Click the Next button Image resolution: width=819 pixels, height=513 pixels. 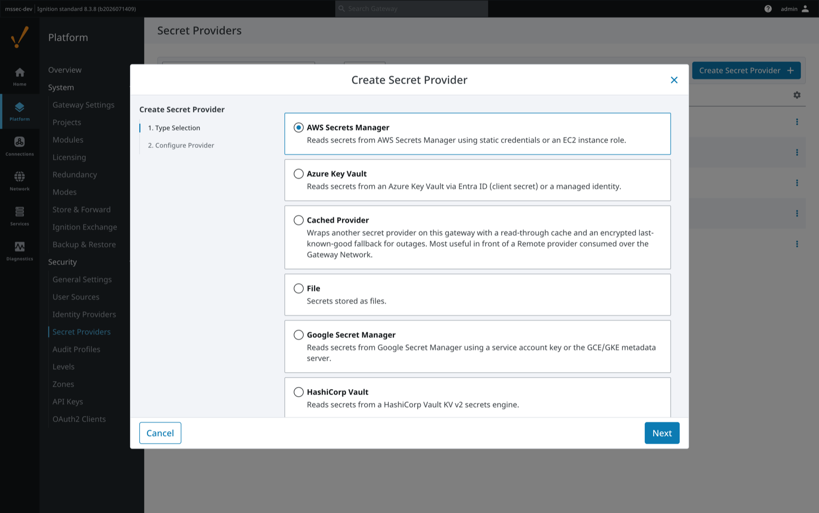pos(662,433)
